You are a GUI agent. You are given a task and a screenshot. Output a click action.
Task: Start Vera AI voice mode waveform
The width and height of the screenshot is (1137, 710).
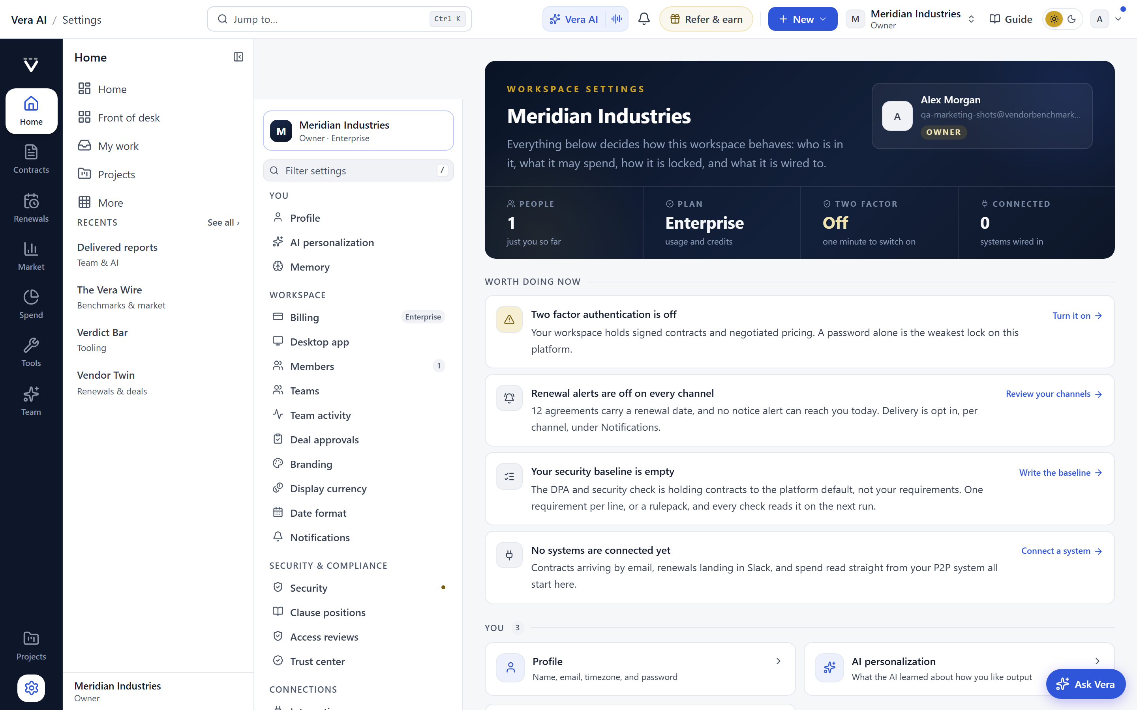pyautogui.click(x=616, y=19)
